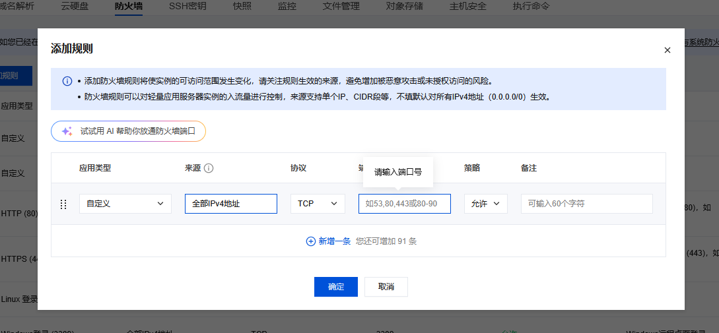Image resolution: width=719 pixels, height=333 pixels.
Task: Click the info icon beside 来源 header
Action: tap(209, 168)
